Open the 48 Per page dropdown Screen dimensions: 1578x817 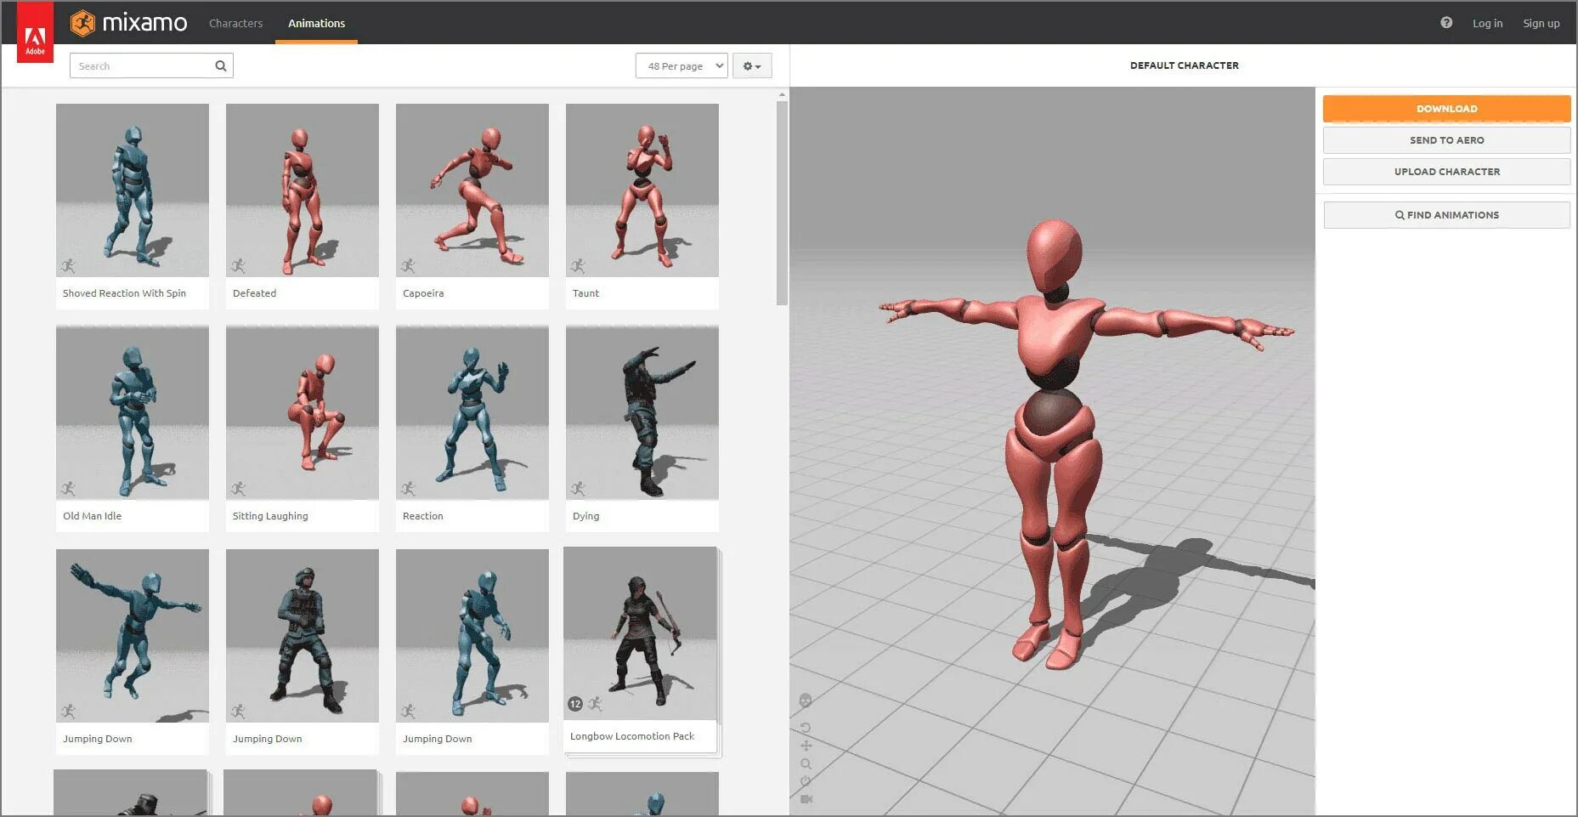pyautogui.click(x=682, y=65)
